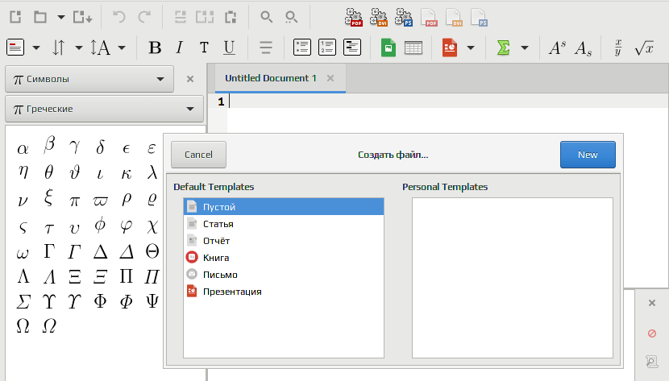The width and height of the screenshot is (669, 381).
Task: View the PDF output file icon
Action: tap(429, 18)
